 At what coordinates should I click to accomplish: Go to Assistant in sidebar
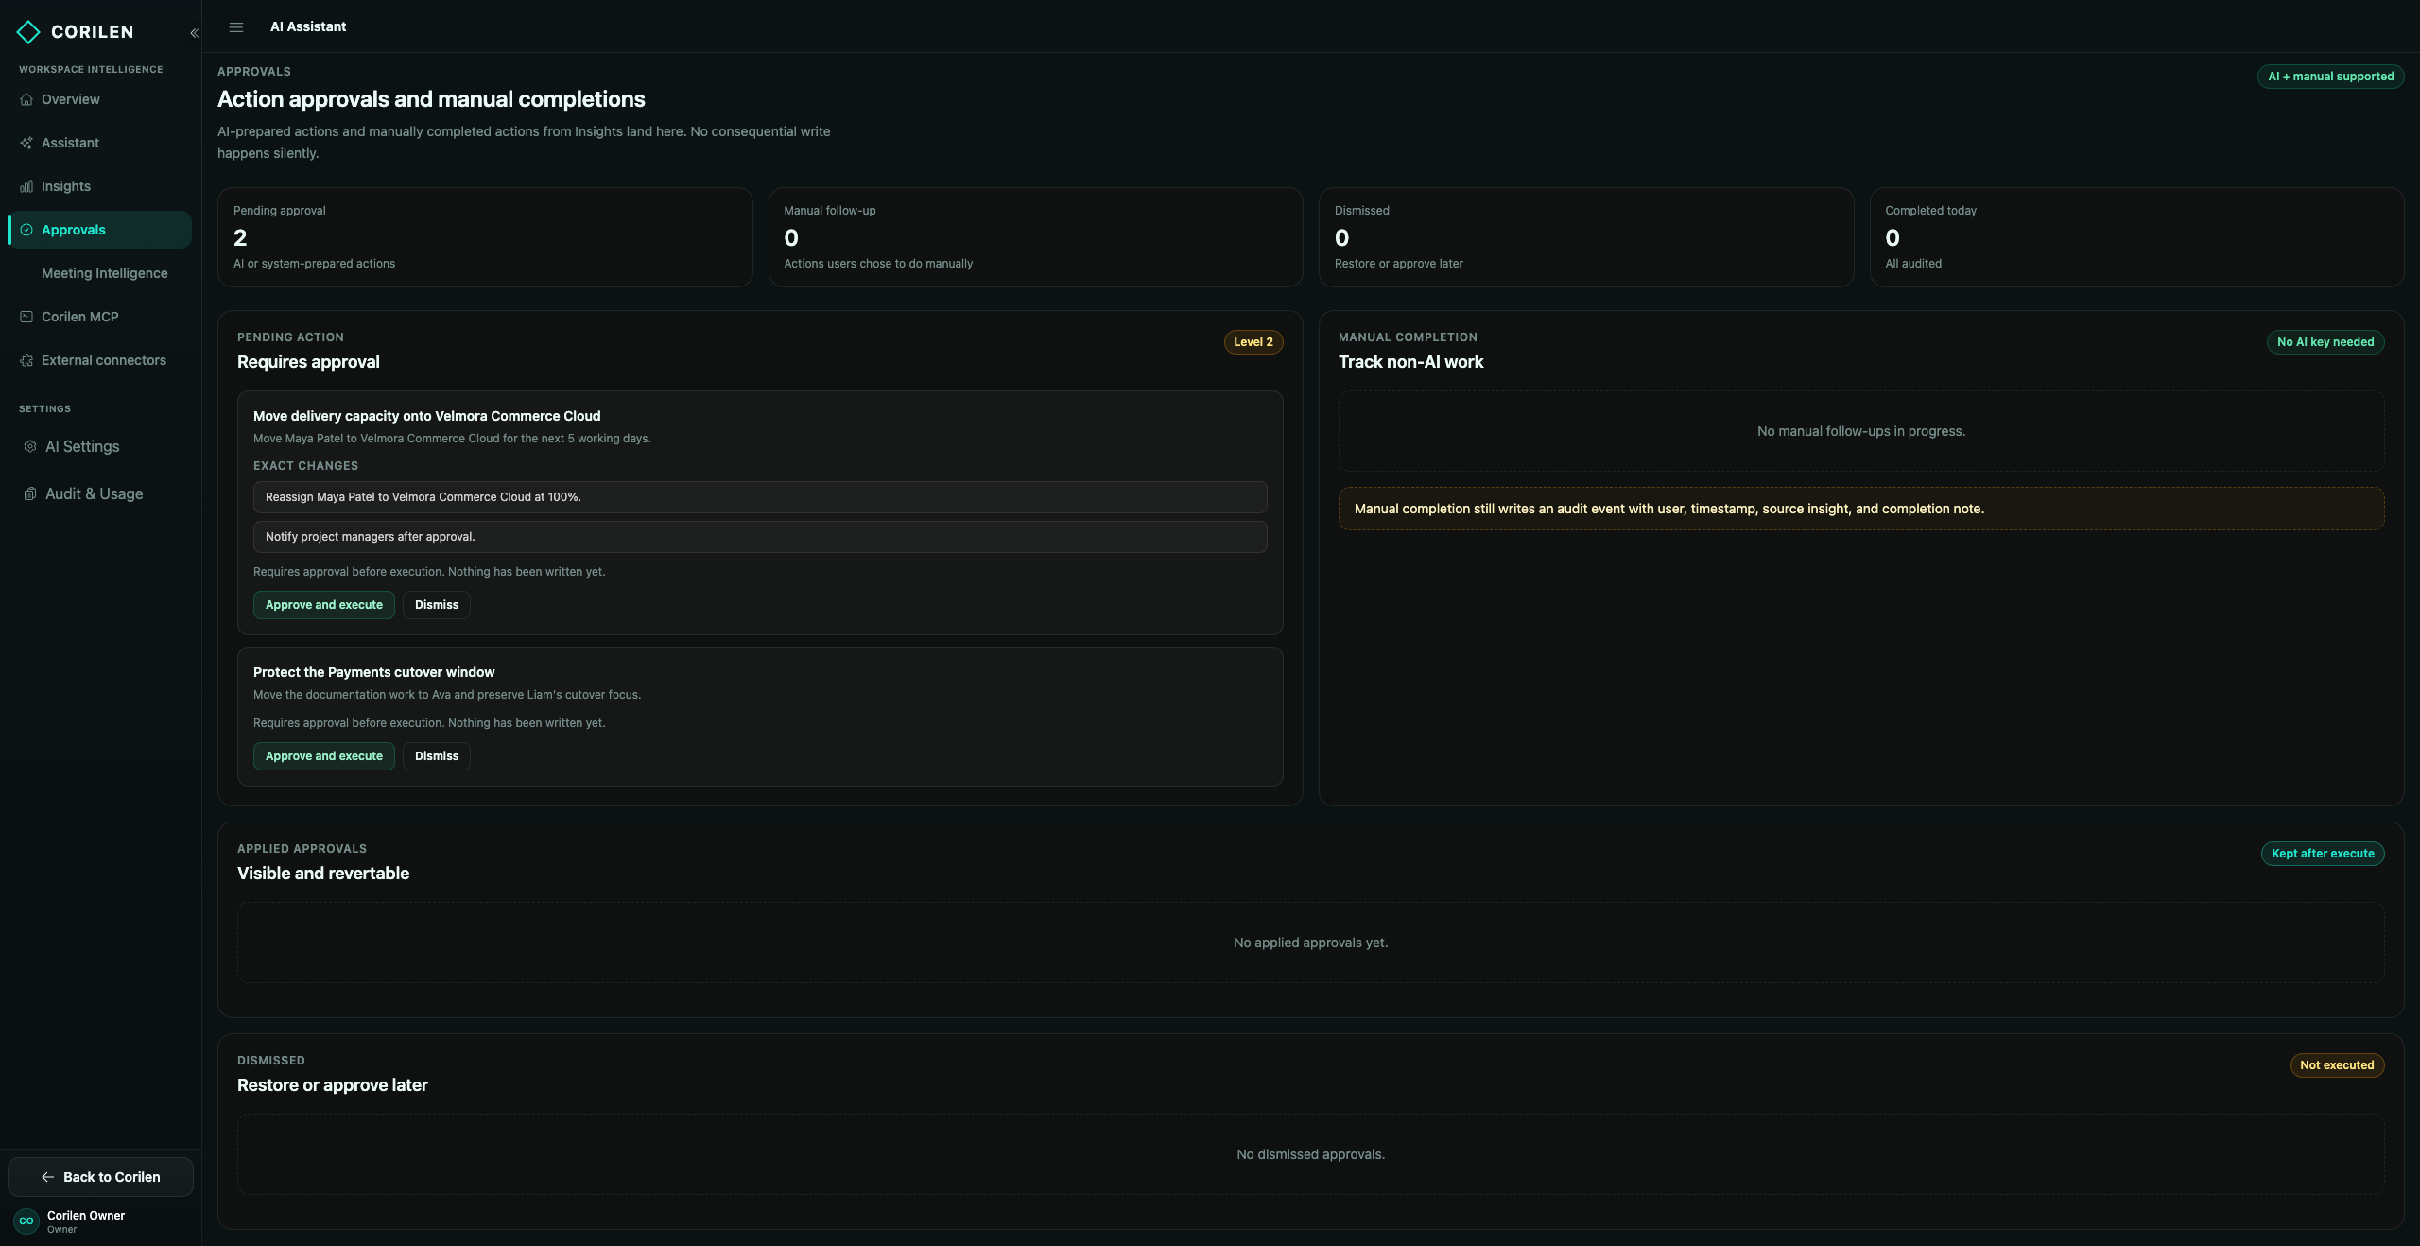[x=99, y=143]
